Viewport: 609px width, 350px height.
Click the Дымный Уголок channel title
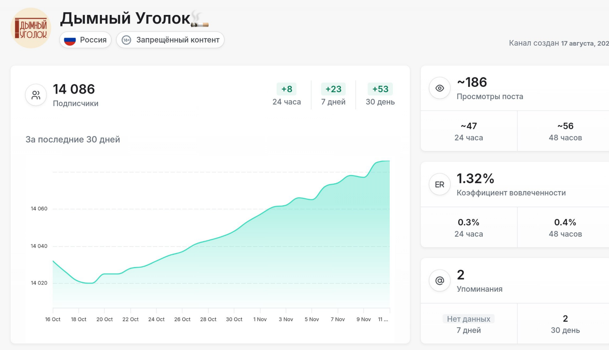click(125, 18)
